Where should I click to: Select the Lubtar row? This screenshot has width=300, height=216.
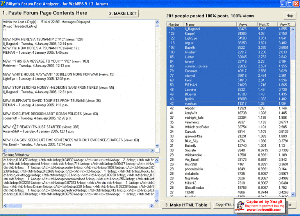(229, 57)
